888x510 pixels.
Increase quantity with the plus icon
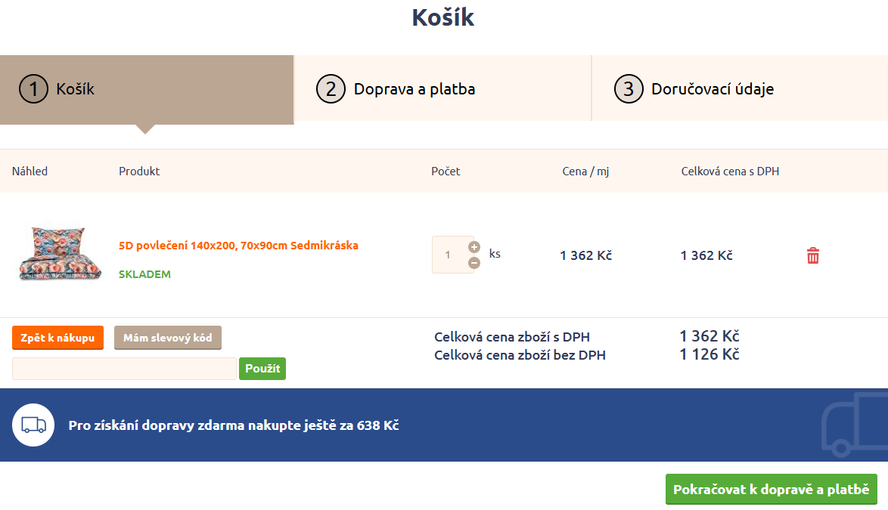coord(474,246)
